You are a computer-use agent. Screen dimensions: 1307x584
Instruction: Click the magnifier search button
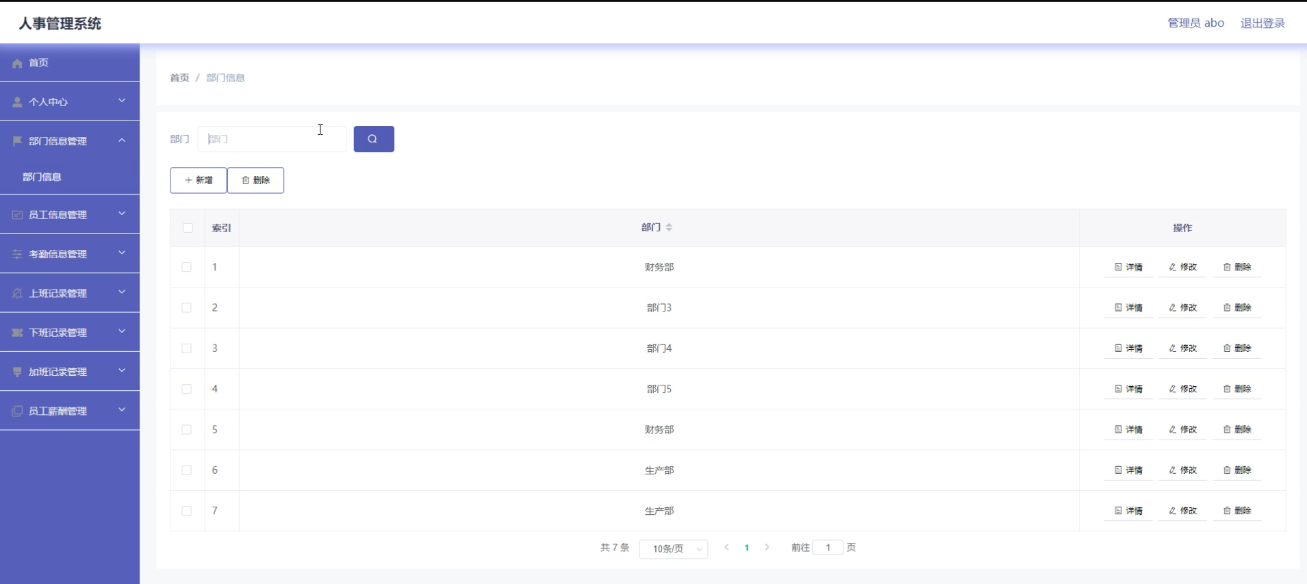point(374,139)
